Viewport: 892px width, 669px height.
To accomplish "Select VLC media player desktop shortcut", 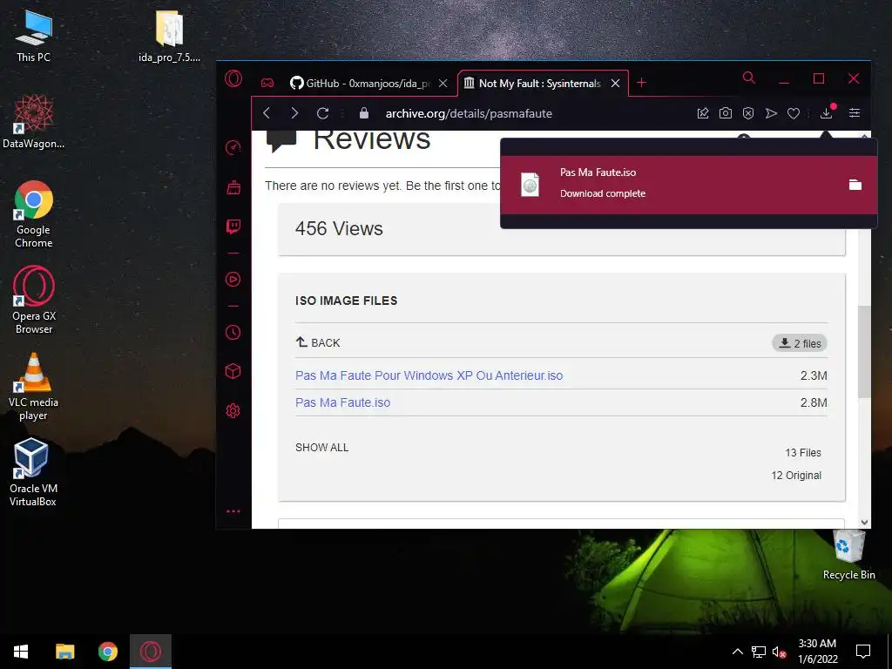I will (x=34, y=386).
